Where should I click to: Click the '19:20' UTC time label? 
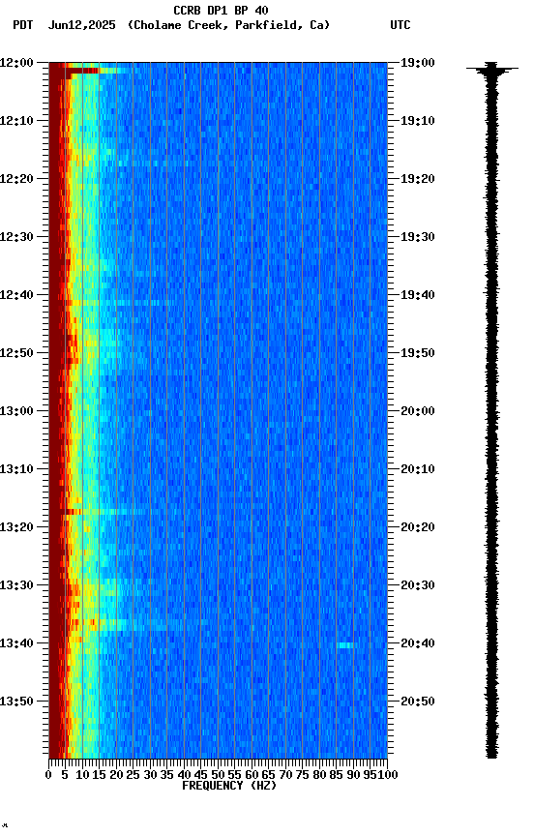pos(418,179)
